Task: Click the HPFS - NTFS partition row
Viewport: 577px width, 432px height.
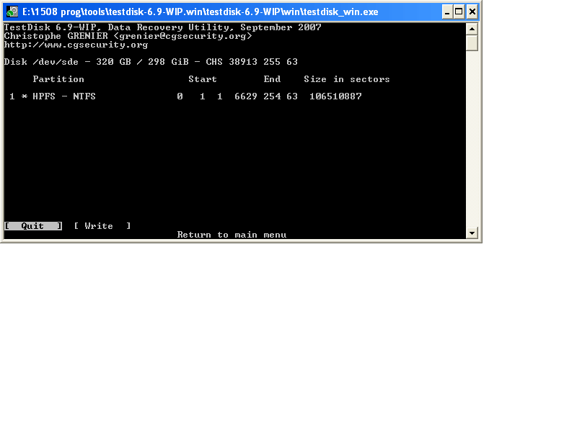Action: pos(186,96)
